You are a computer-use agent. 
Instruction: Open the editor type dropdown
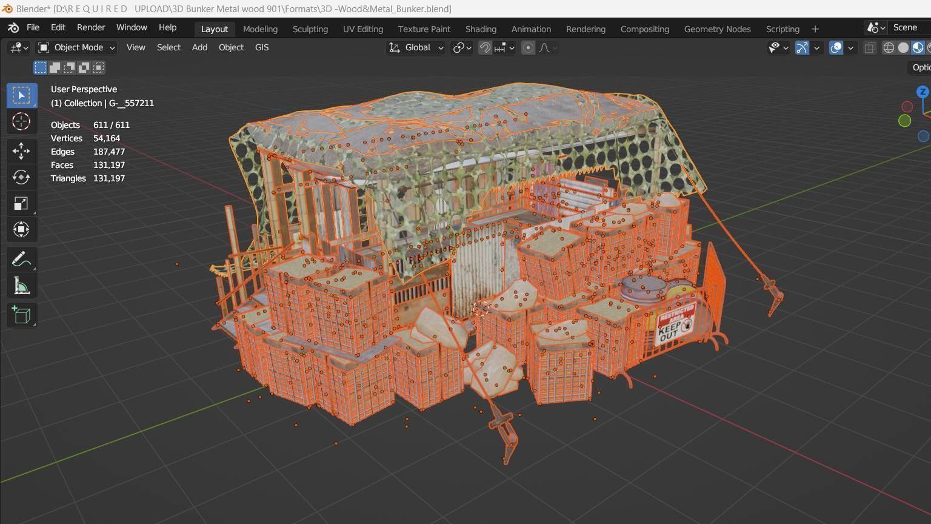(x=18, y=47)
